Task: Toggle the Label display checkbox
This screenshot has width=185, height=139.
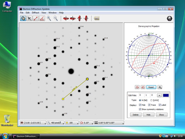Action: tap(160, 105)
